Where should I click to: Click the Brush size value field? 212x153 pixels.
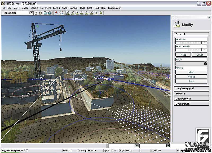click(x=204, y=43)
